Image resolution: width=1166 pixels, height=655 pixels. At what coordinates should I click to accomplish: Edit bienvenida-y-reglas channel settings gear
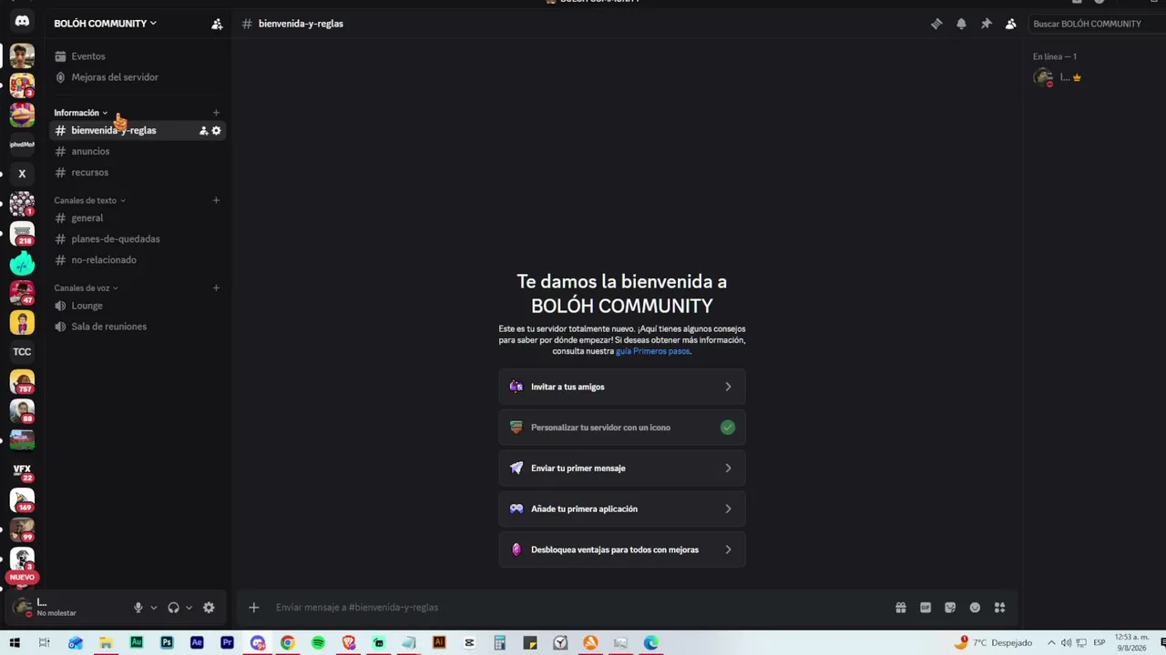coord(216,131)
